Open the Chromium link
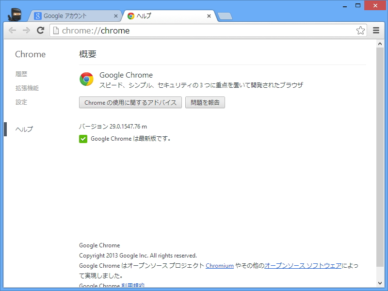Screen dimensions: 388x291 pos(220,265)
